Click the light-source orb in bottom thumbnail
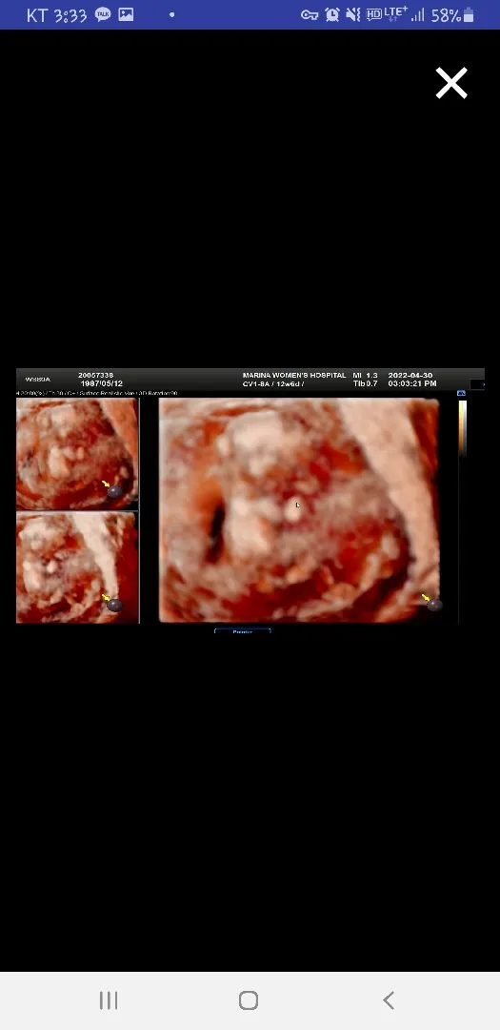500x1030 pixels. click(115, 605)
